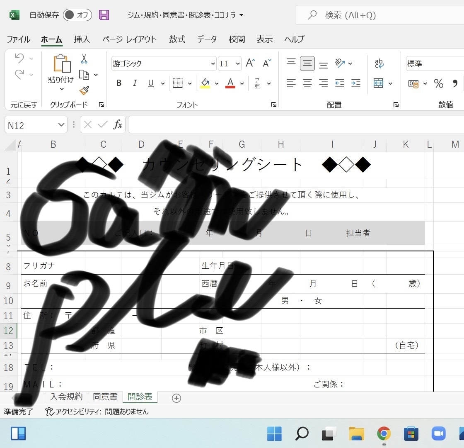Click the Copy icon in clipboard group

click(84, 75)
